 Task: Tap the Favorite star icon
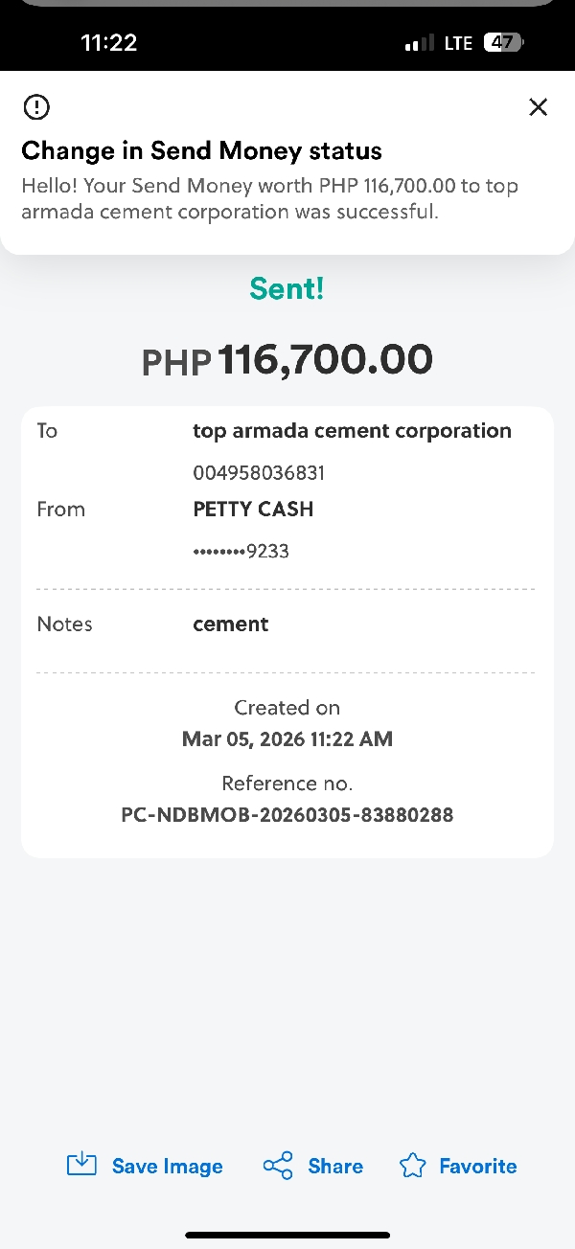pos(412,1166)
